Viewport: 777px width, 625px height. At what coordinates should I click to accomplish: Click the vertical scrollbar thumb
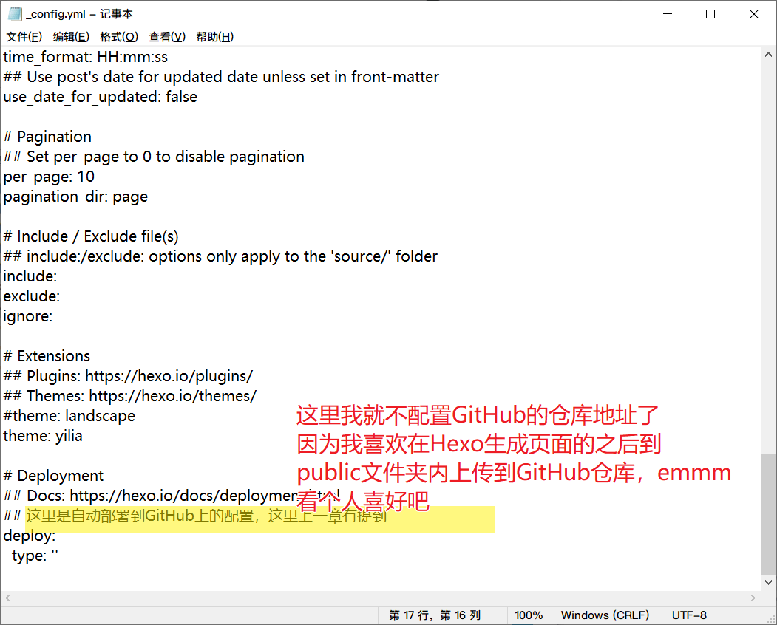(x=768, y=513)
